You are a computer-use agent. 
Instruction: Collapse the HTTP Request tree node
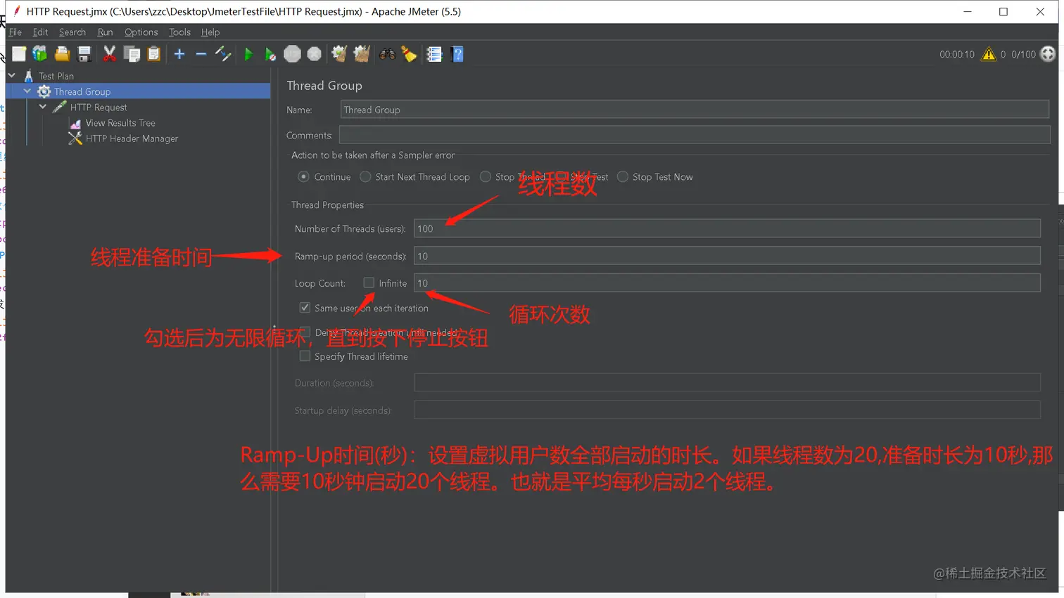click(x=43, y=107)
